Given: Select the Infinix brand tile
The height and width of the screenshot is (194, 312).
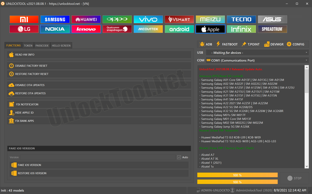Looking at the screenshot, I should tap(241, 29).
